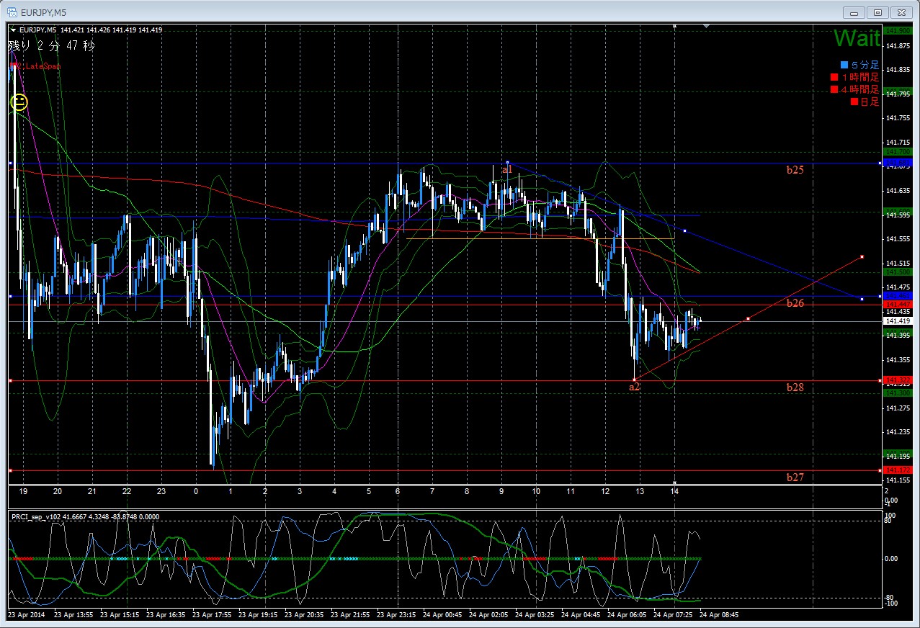Screen dimensions: 920x628
Task: Close the EURJPY,M5 chart window
Action: click(x=901, y=12)
